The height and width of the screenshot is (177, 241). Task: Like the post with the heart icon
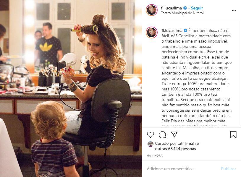point(151,134)
